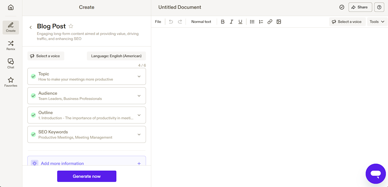Insert a link with the link icon
The width and height of the screenshot is (388, 187).
270,22
